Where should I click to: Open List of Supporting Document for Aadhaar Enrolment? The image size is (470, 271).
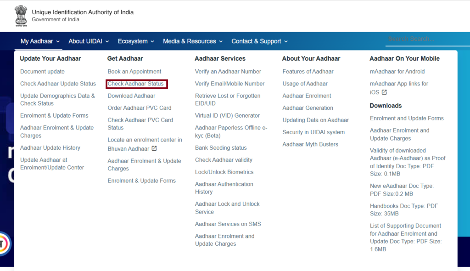tap(405, 237)
